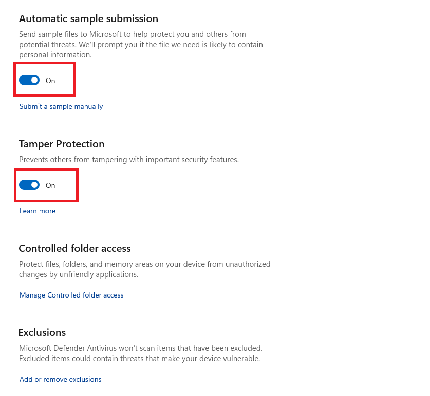This screenshot has height=396, width=430.
Task: Go to "Add or remove exclusions"
Action: click(x=61, y=380)
